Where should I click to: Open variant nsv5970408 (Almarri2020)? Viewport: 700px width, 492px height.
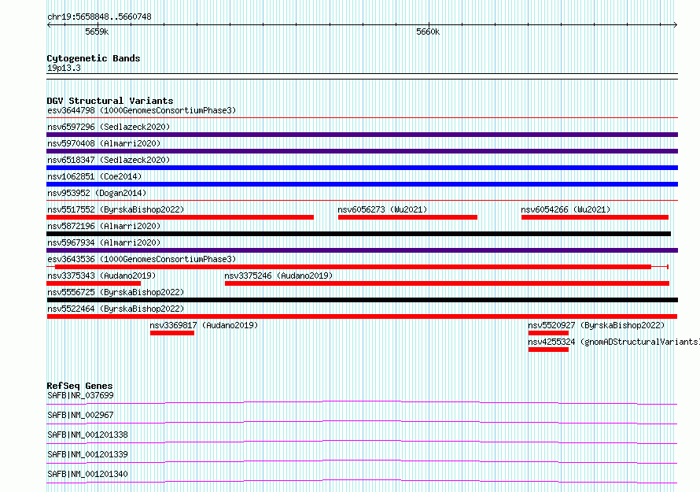tap(104, 143)
